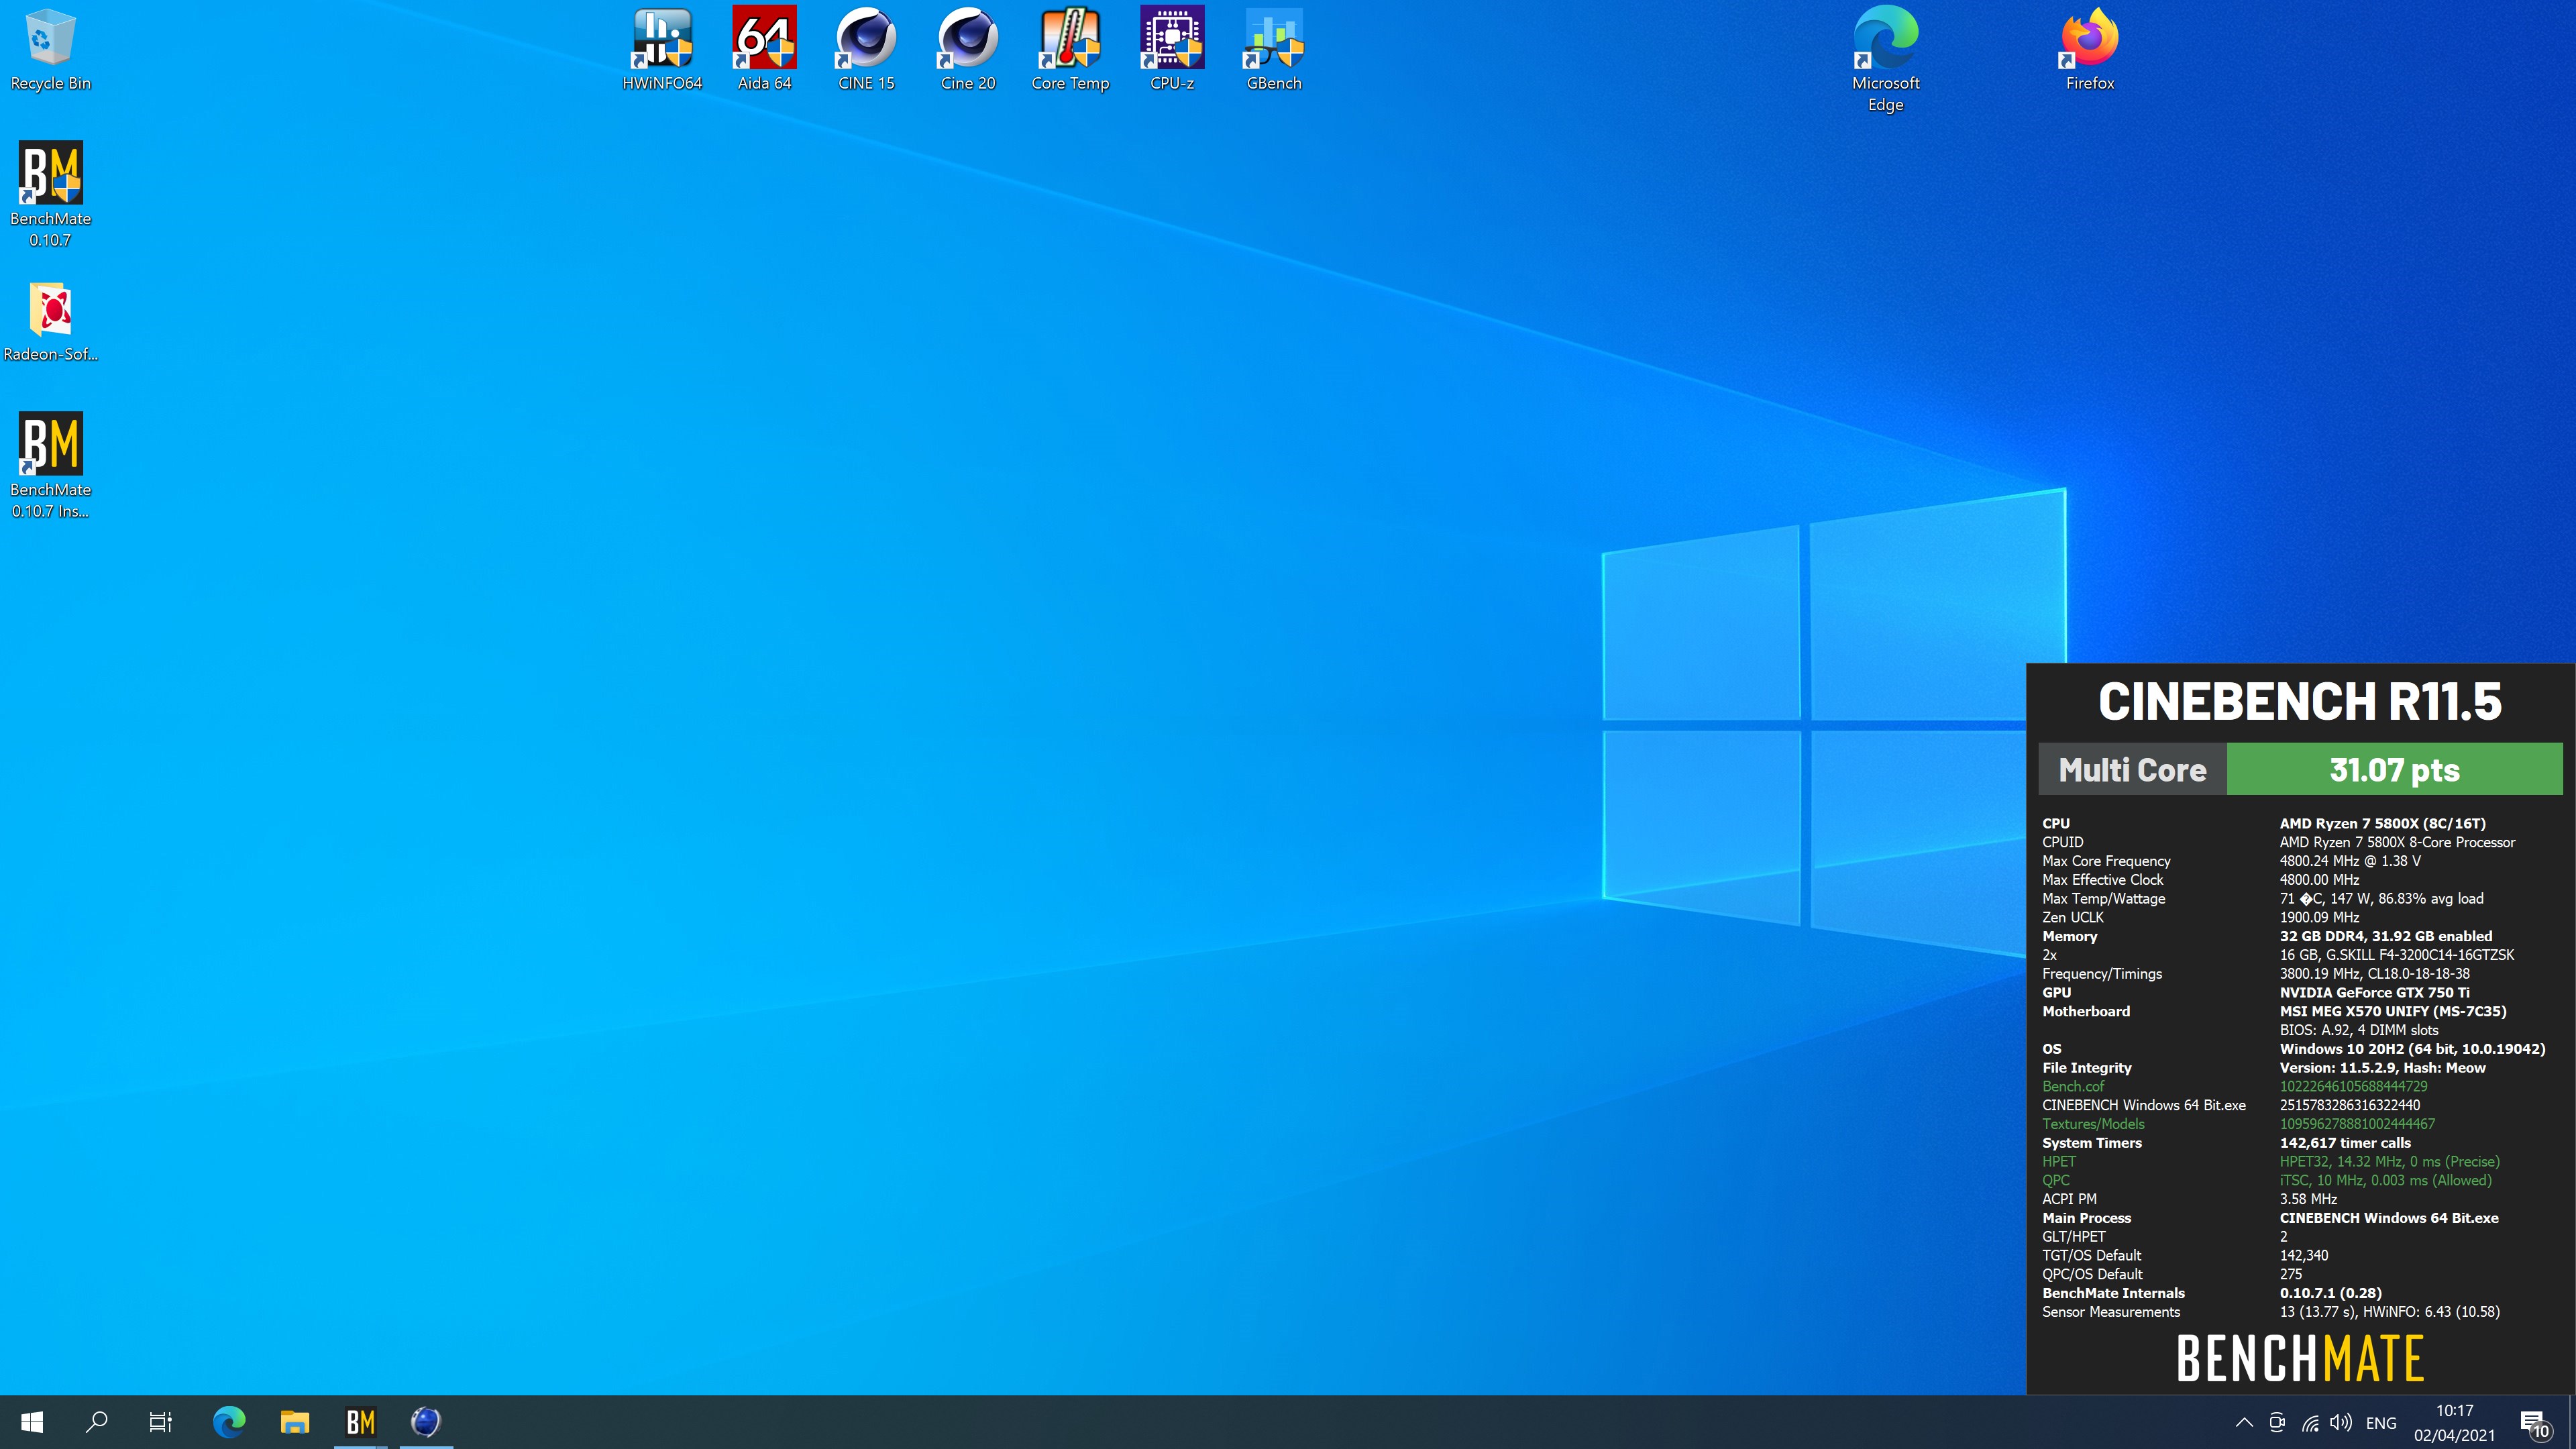Click the BIOS: A.92, 4 DIMM slots line
Image resolution: width=2576 pixels, height=1449 pixels.
click(x=2359, y=1030)
